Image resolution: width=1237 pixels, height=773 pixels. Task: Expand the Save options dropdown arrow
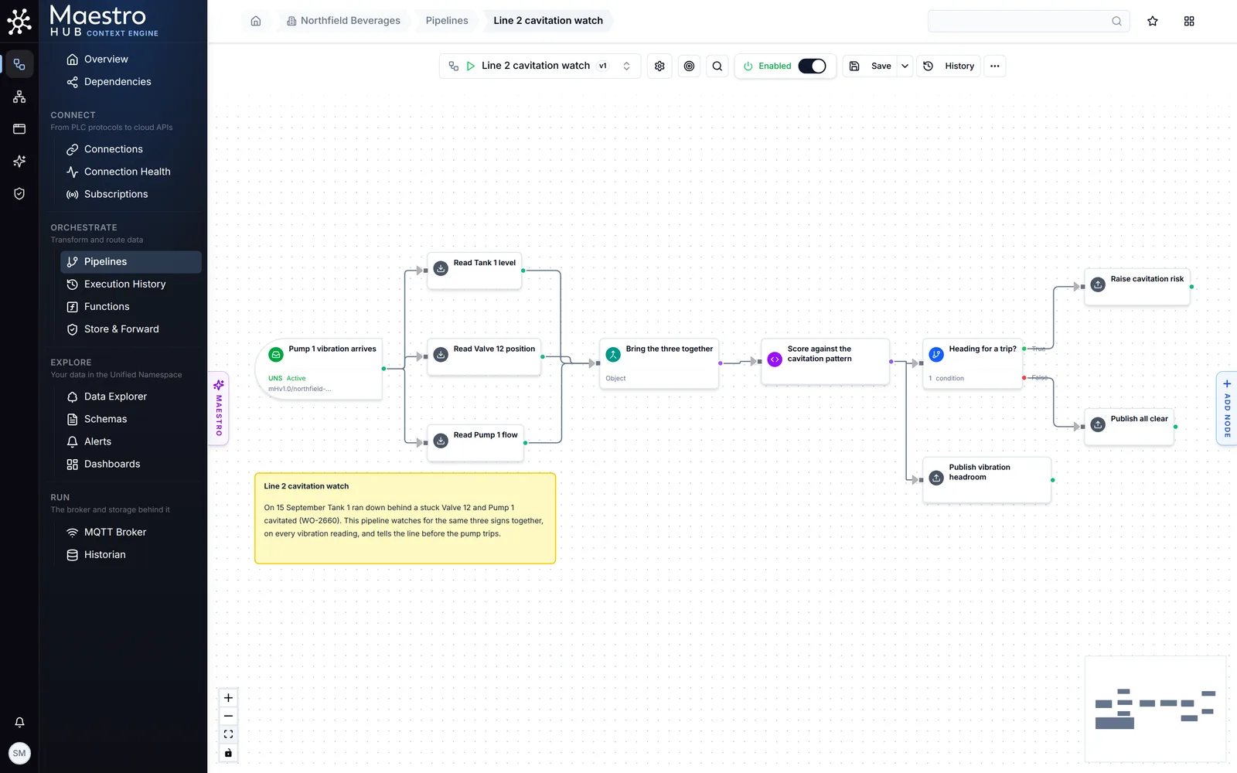[905, 66]
